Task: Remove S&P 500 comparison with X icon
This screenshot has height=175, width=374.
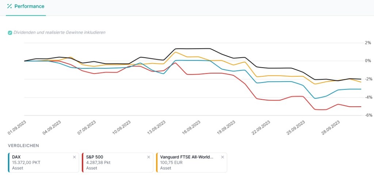Action: (x=148, y=157)
